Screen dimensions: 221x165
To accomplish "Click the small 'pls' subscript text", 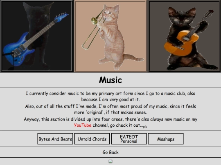I will pyautogui.click(x=145, y=127).
